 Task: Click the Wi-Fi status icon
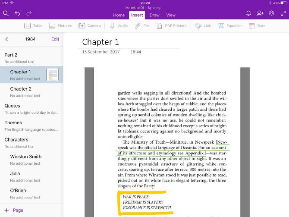point(12,3)
